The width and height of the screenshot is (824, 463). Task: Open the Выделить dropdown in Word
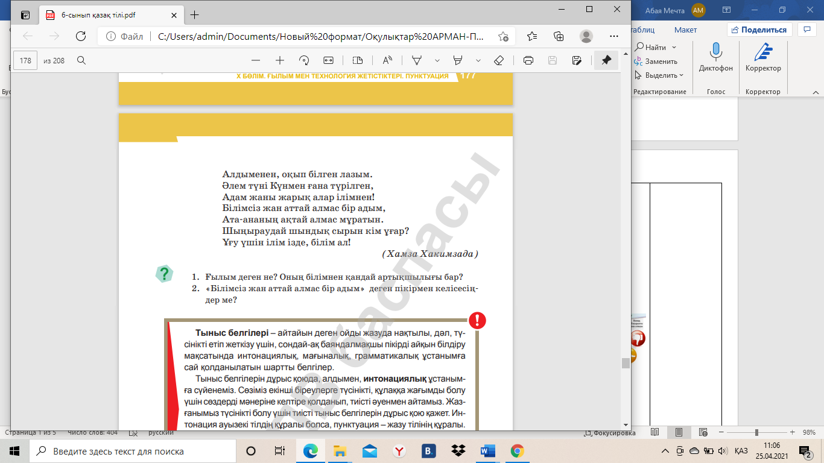click(x=659, y=75)
